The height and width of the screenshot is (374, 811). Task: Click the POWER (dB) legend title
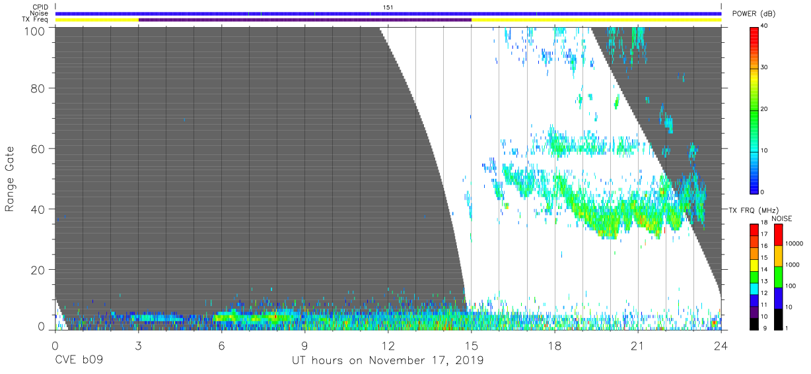point(754,14)
